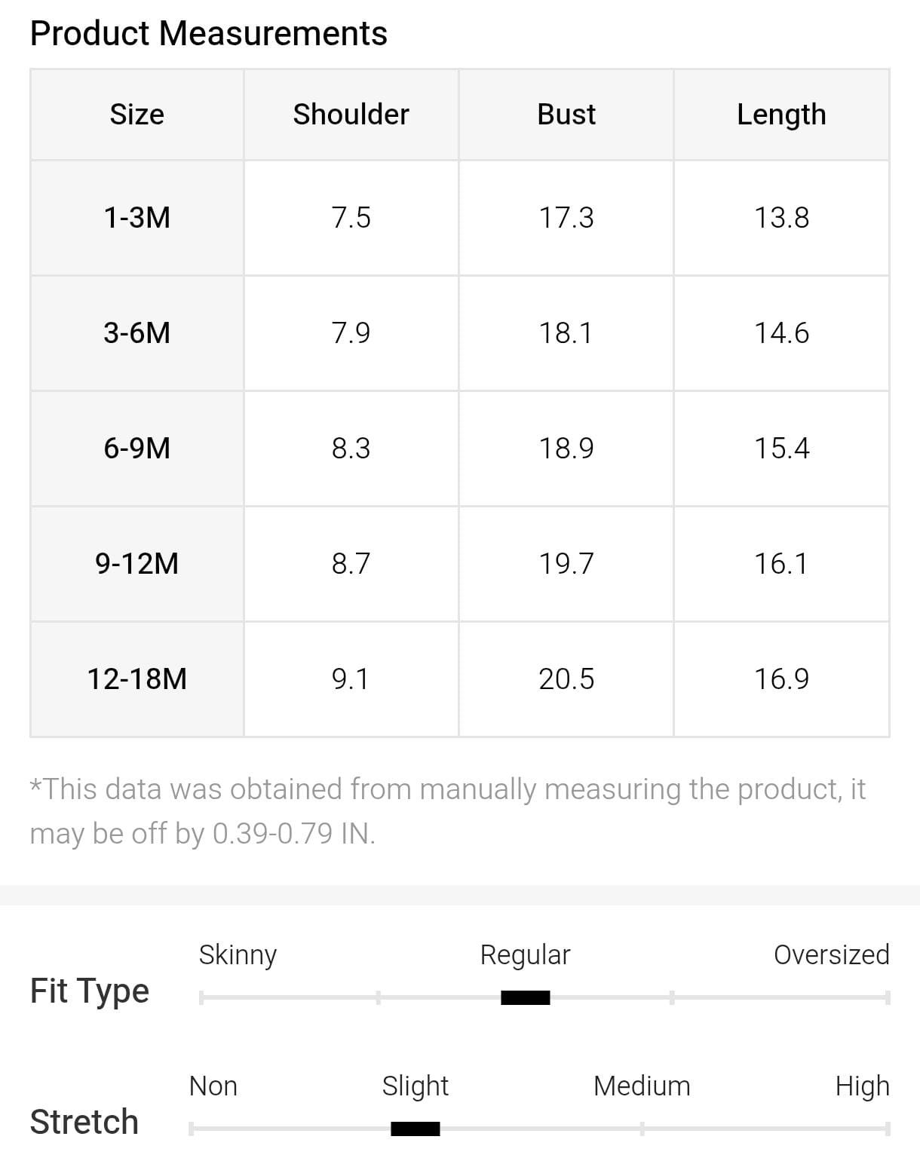Screen dimensions: 920x1164
Task: Pick the 12-18M size row label
Action: click(x=136, y=679)
